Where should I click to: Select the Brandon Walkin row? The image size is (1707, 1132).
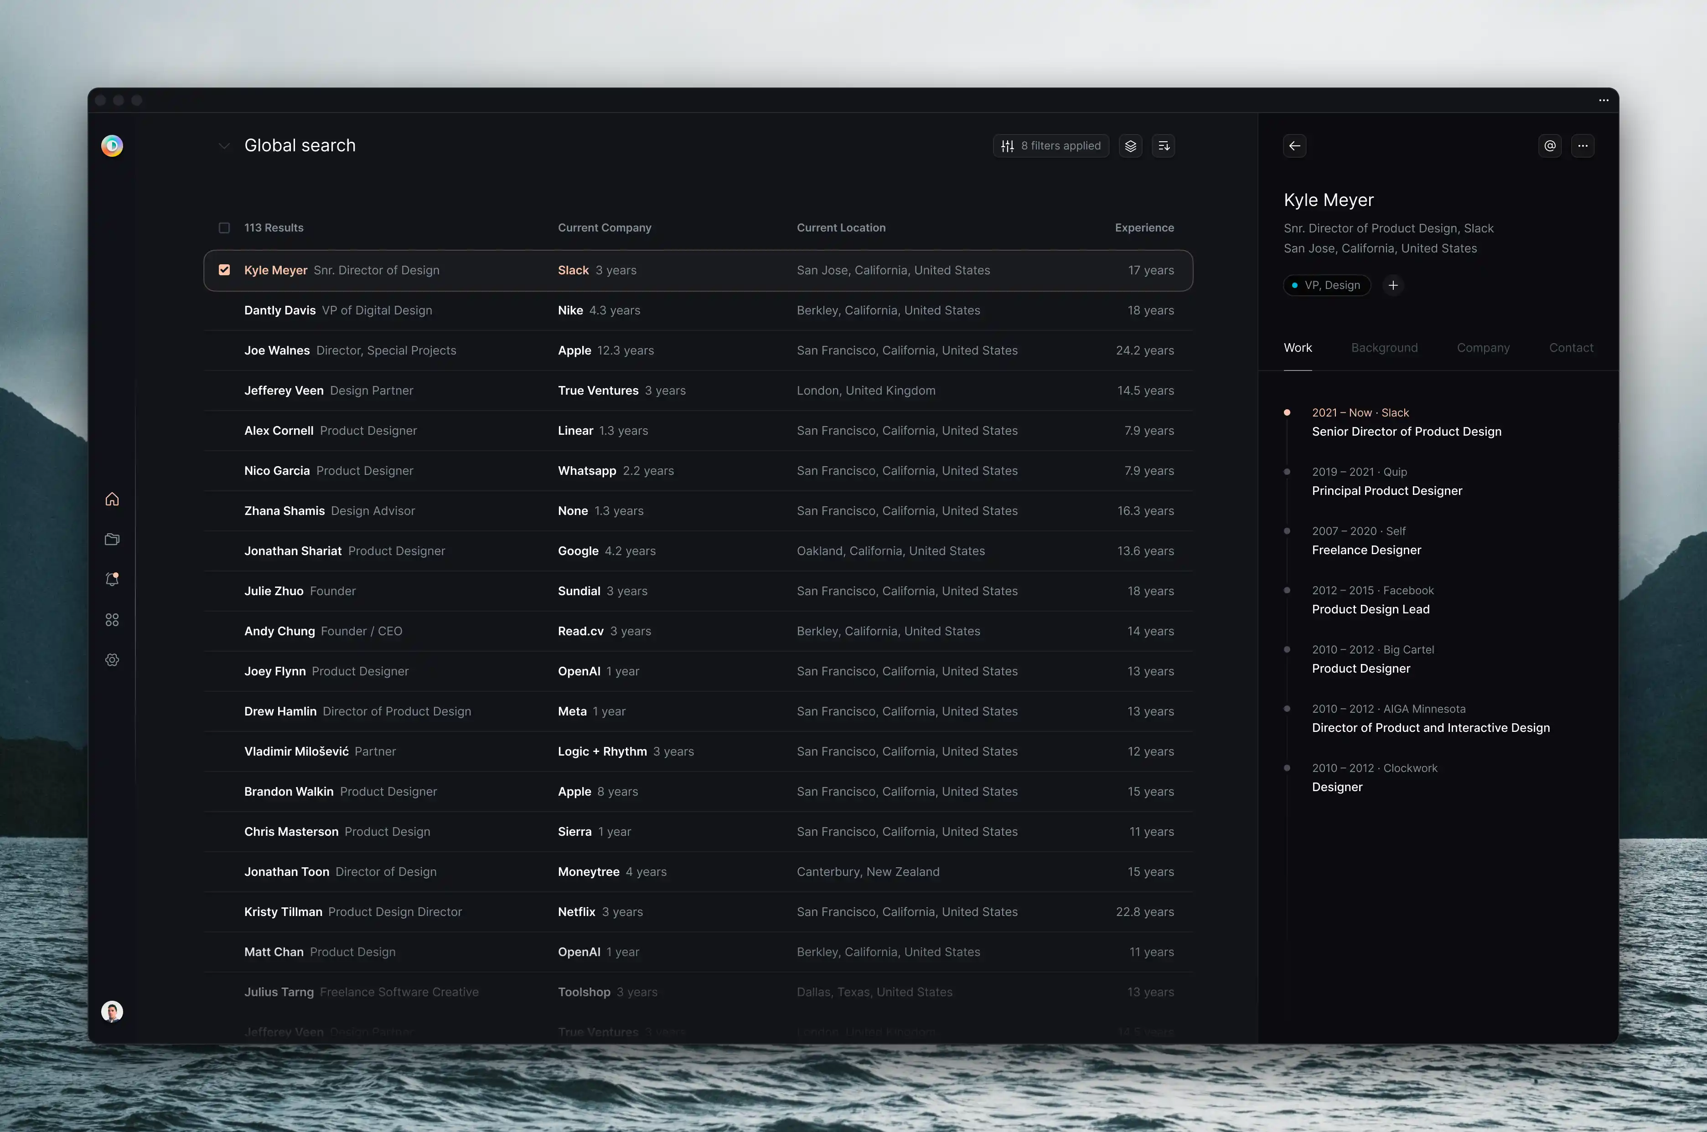pyautogui.click(x=698, y=792)
